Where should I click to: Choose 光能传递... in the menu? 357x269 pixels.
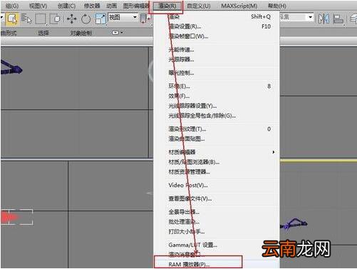coord(217,50)
